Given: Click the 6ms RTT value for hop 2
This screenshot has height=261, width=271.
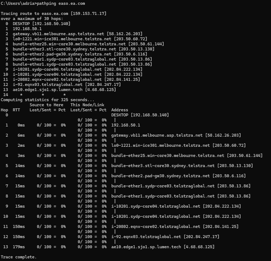Looking at the screenshot, I should point(21,135).
